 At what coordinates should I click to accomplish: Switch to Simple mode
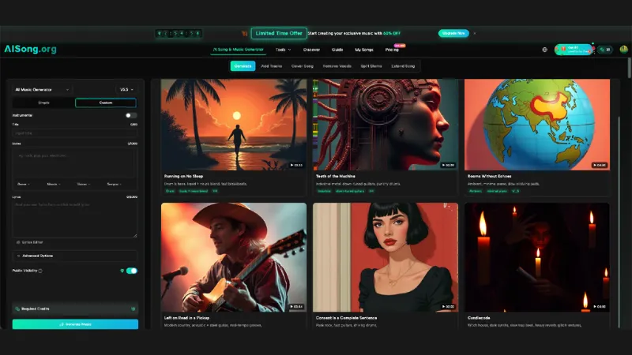click(44, 103)
